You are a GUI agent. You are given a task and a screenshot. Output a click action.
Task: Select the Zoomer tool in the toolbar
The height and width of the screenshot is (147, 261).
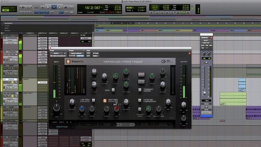[x=42, y=7]
